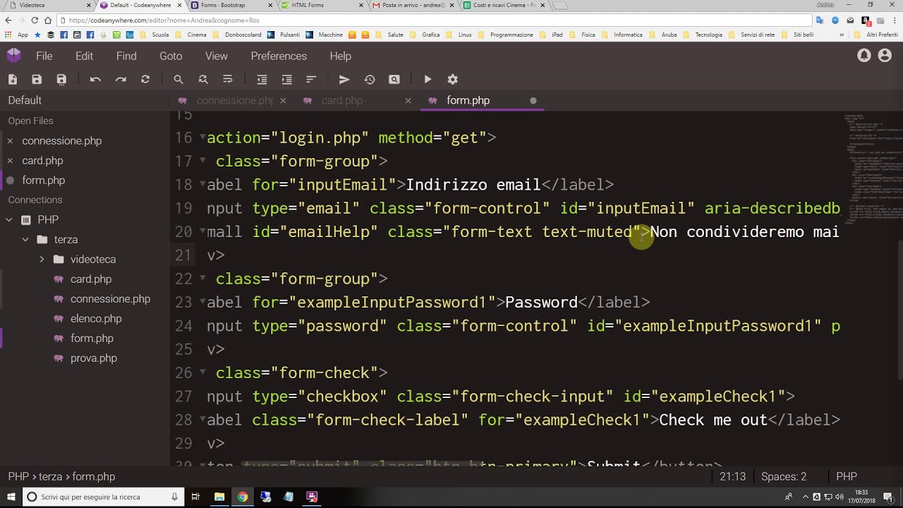Open notifications bell icon
This screenshot has width=903, height=508.
[864, 56]
